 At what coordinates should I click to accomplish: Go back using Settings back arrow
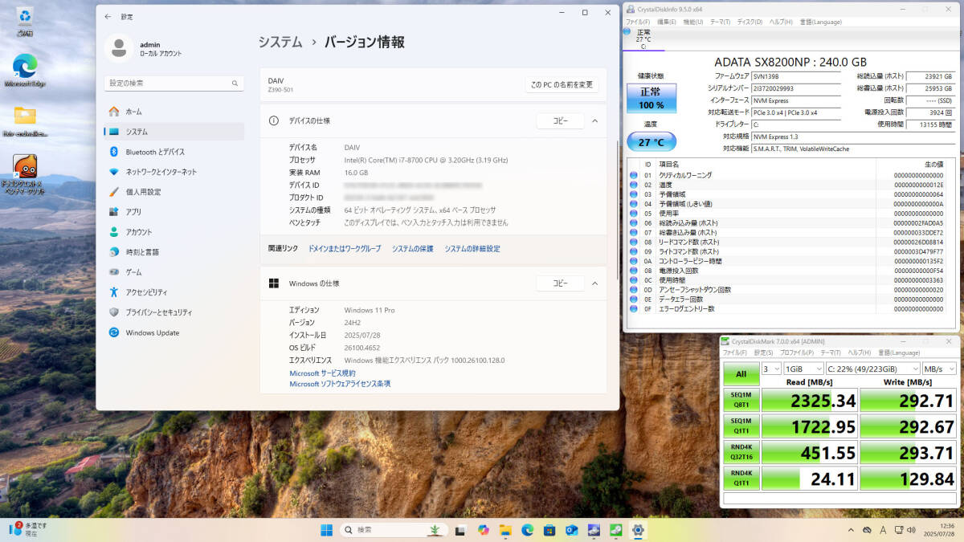(108, 16)
